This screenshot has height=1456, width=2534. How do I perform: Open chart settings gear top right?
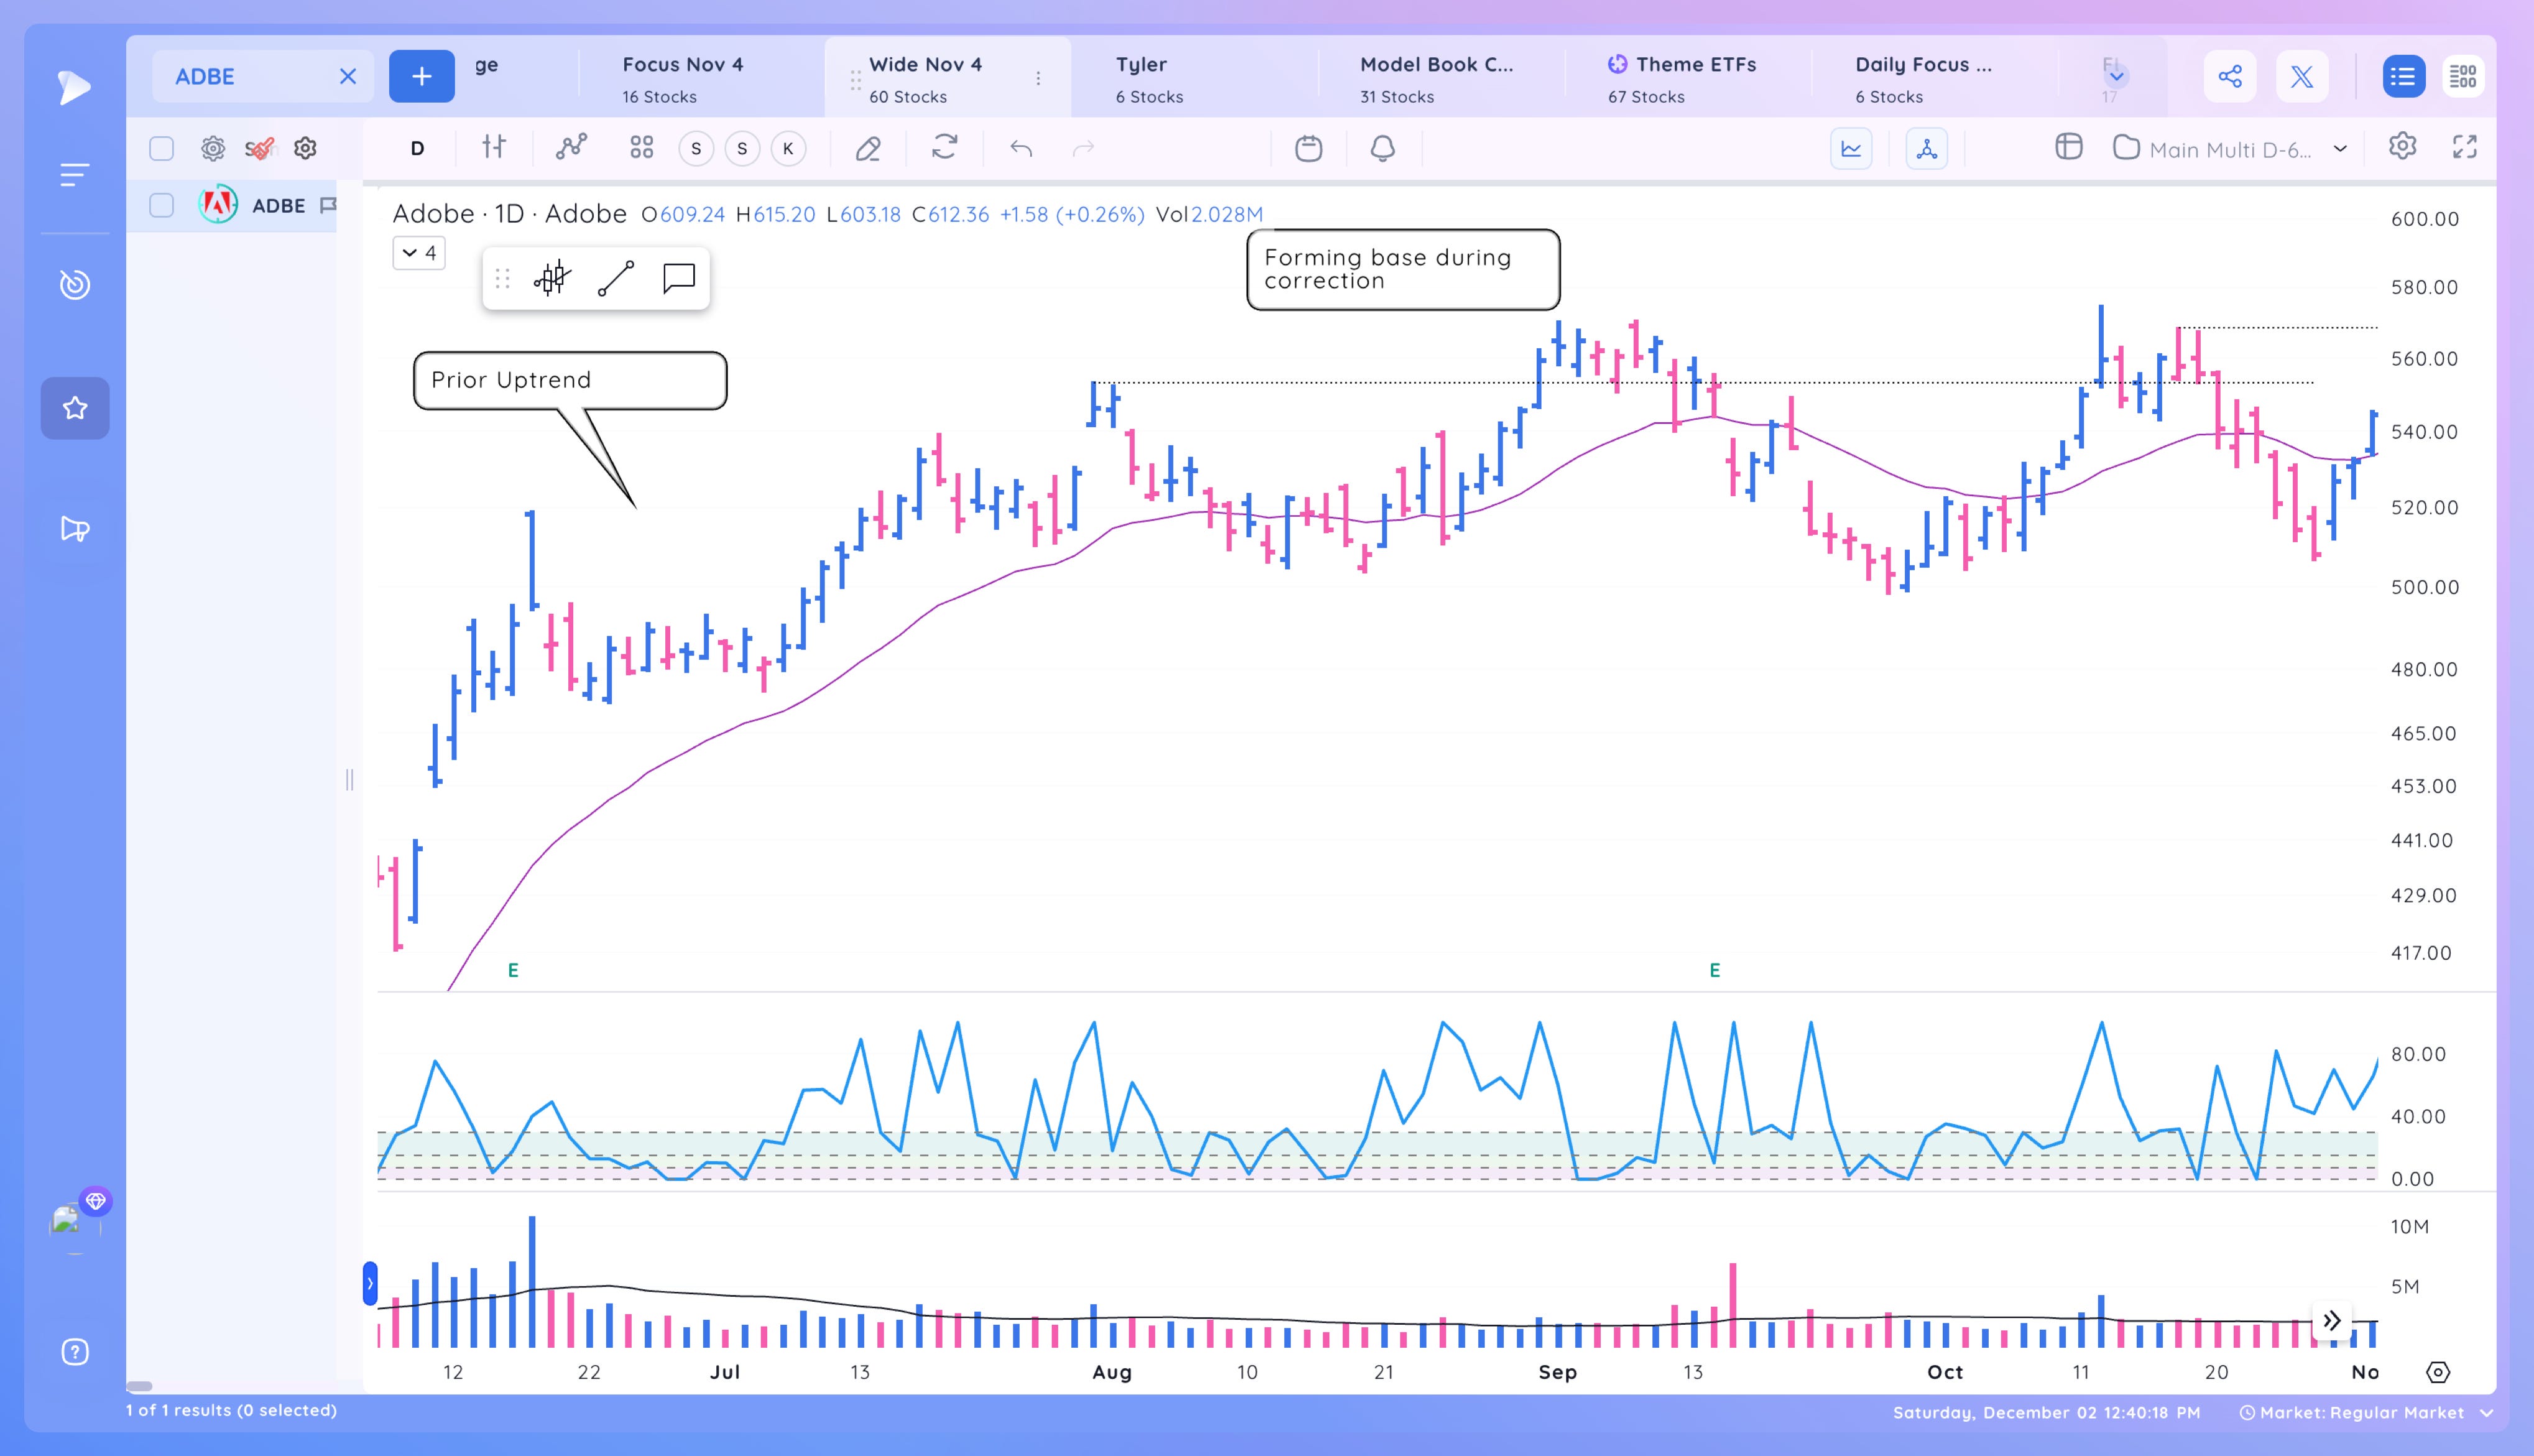[2402, 146]
